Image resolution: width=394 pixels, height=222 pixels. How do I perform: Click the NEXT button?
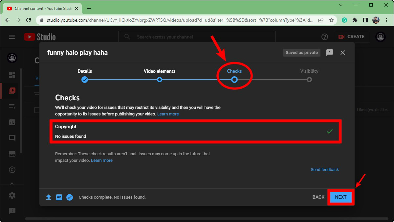click(x=340, y=197)
